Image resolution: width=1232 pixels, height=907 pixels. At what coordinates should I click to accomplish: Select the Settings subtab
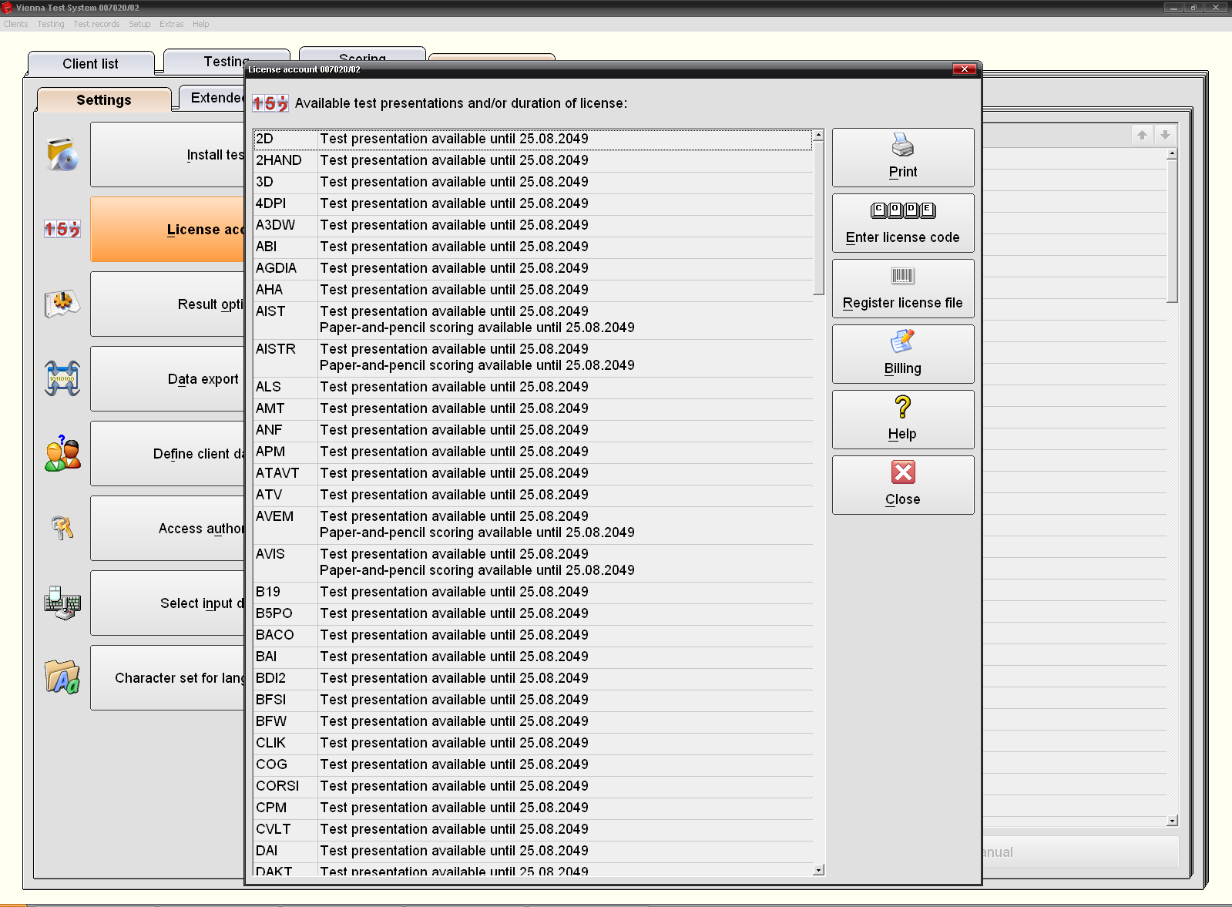[x=104, y=99]
